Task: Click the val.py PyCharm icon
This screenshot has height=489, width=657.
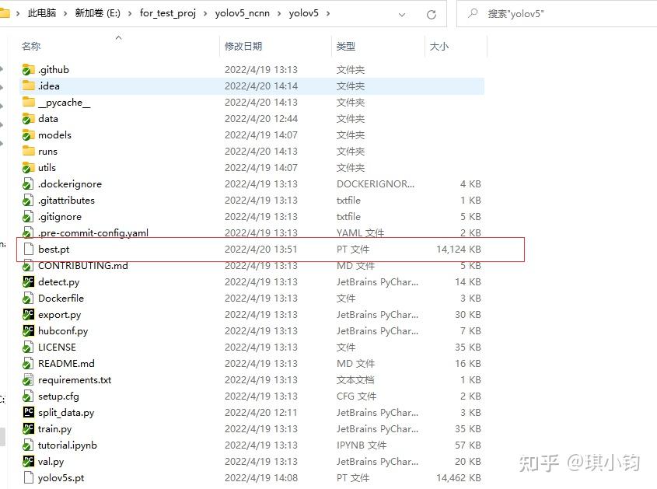Action: point(28,462)
